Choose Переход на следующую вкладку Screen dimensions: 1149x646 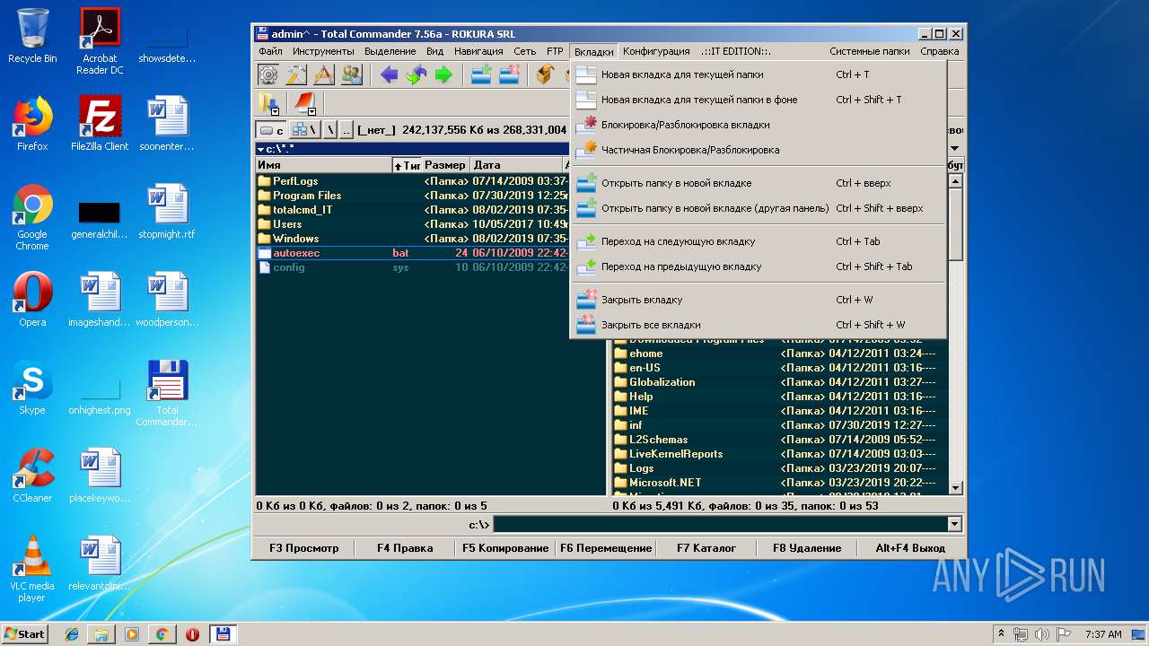(x=759, y=241)
